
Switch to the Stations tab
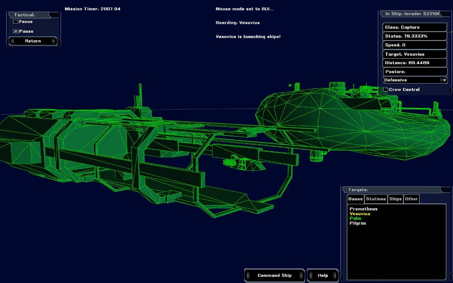tap(376, 199)
